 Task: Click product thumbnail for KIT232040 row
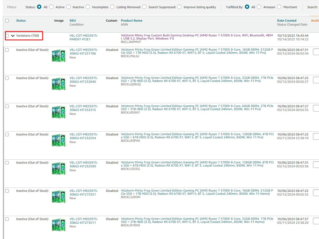pos(59,83)
